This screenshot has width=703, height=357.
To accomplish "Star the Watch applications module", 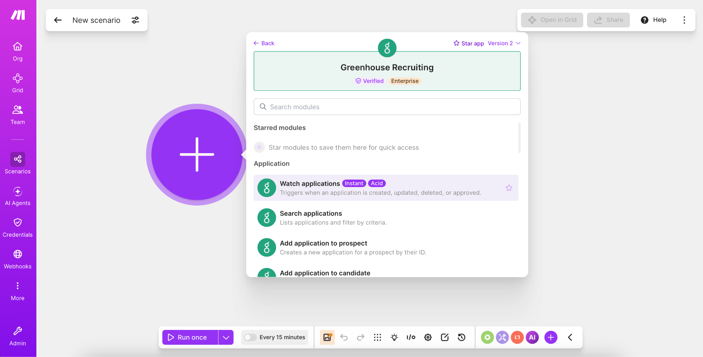I will pos(509,188).
